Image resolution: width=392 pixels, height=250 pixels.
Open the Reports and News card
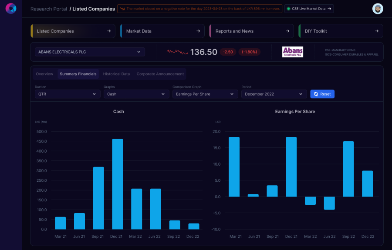point(251,31)
